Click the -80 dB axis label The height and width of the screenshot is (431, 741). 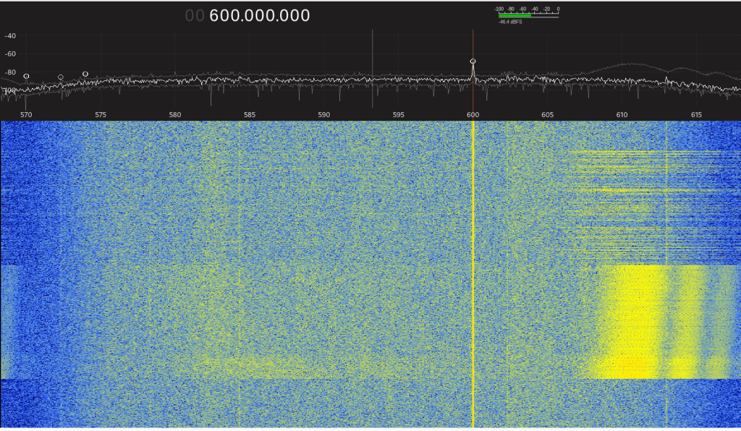(x=10, y=72)
